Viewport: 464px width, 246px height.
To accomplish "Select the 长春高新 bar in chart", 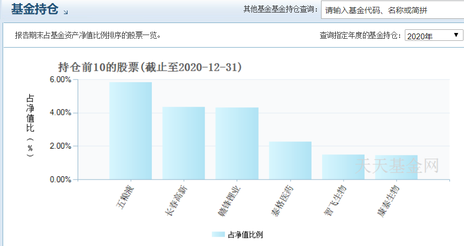I will tap(183, 143).
